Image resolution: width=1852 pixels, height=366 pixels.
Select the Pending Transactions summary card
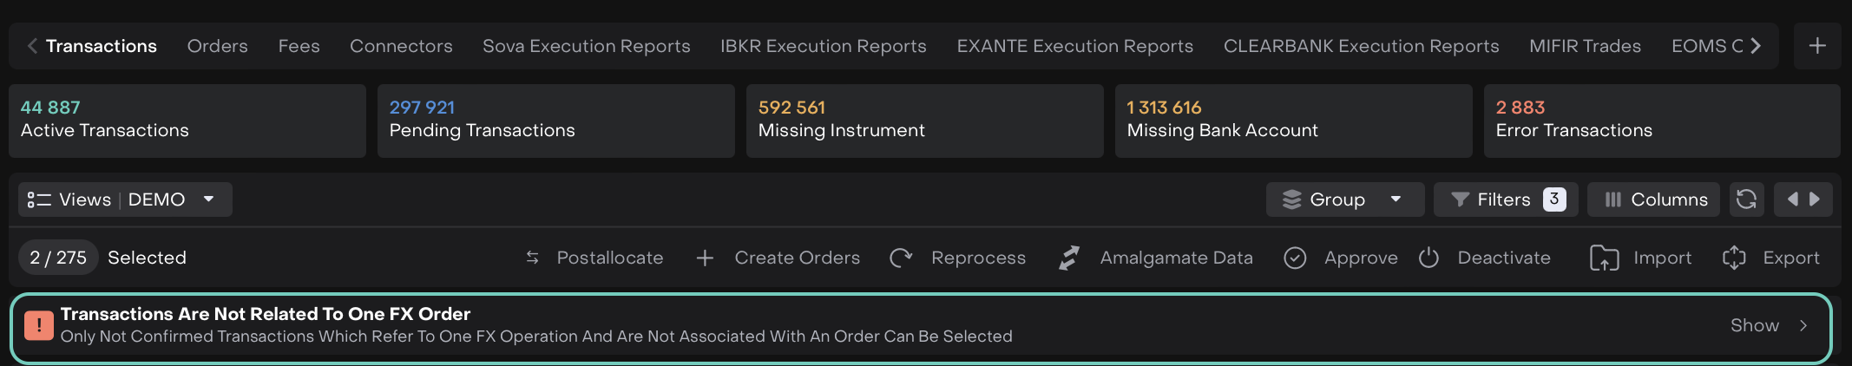(555, 121)
